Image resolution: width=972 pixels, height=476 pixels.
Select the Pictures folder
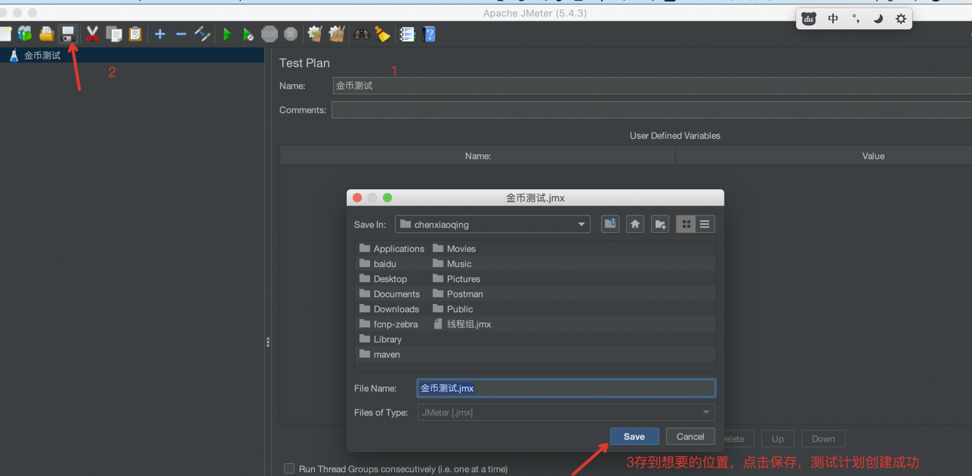click(x=457, y=279)
